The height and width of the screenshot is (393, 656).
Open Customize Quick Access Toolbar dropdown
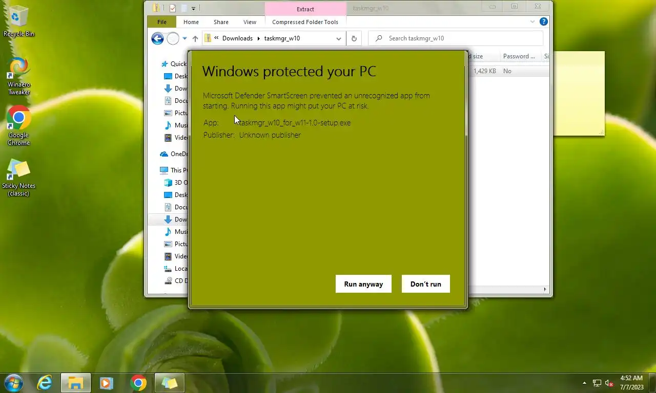(x=193, y=8)
